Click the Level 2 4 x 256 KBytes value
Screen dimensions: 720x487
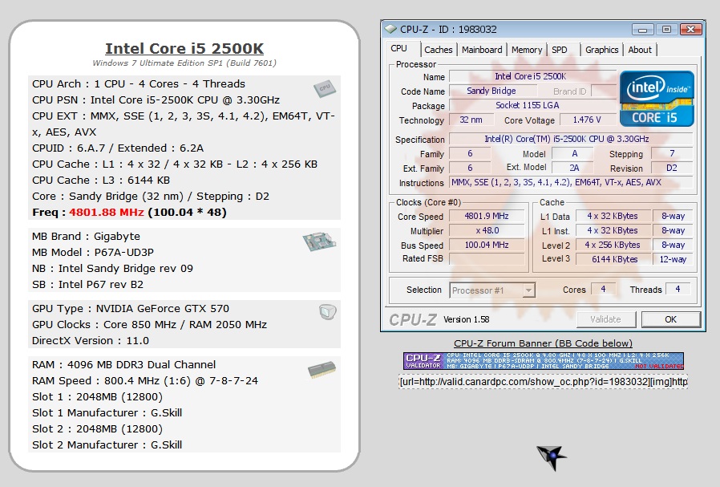[x=614, y=245]
